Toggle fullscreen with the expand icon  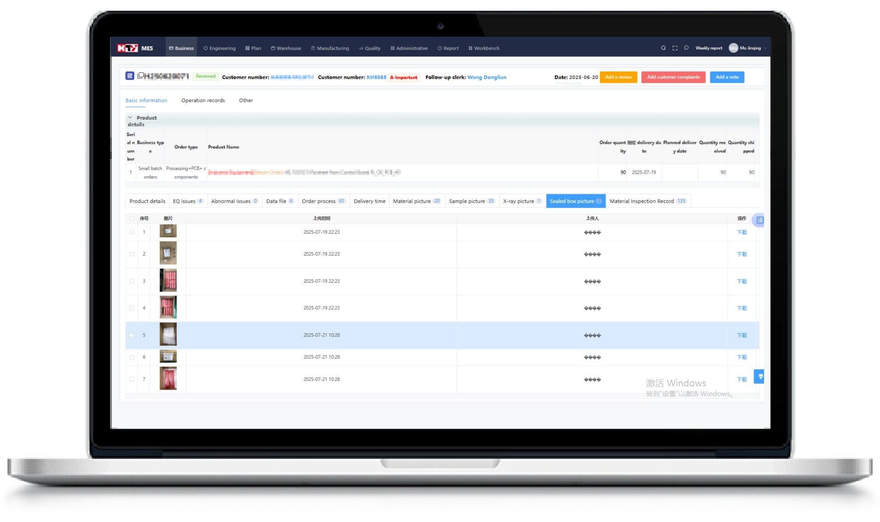[x=675, y=48]
